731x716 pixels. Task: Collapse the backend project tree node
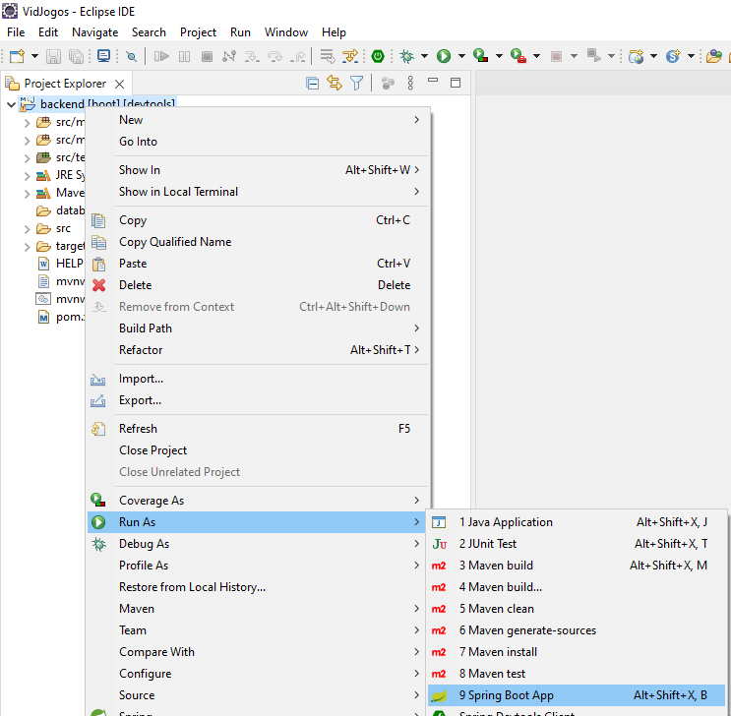(x=11, y=104)
